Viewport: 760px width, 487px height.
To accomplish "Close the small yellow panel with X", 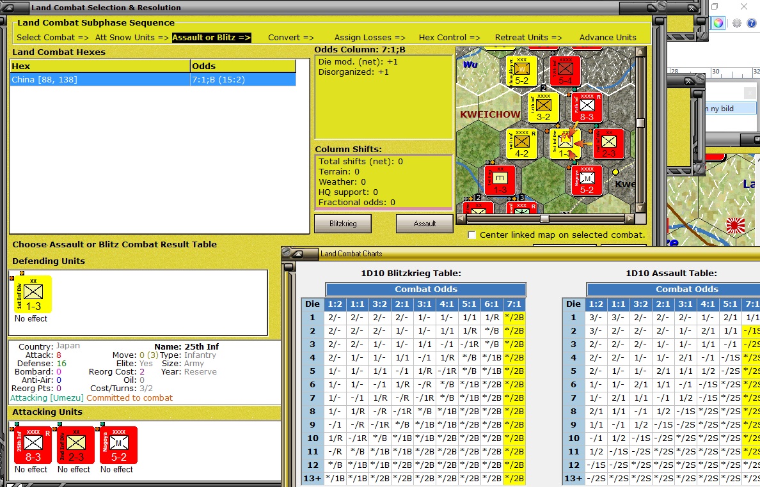I will pos(688,81).
